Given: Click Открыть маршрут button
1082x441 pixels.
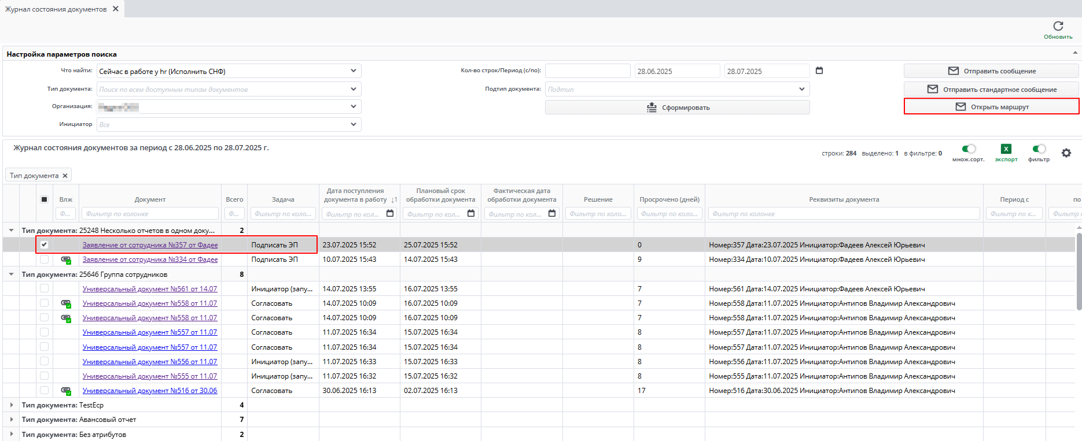Looking at the screenshot, I should 991,107.
